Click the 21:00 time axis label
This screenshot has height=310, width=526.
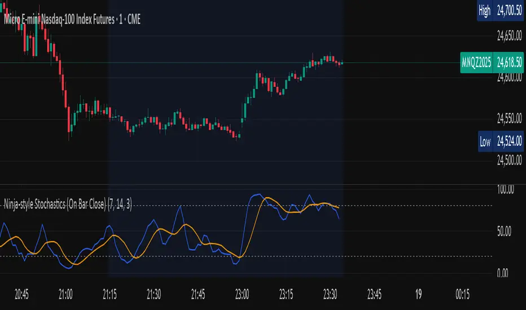click(66, 294)
